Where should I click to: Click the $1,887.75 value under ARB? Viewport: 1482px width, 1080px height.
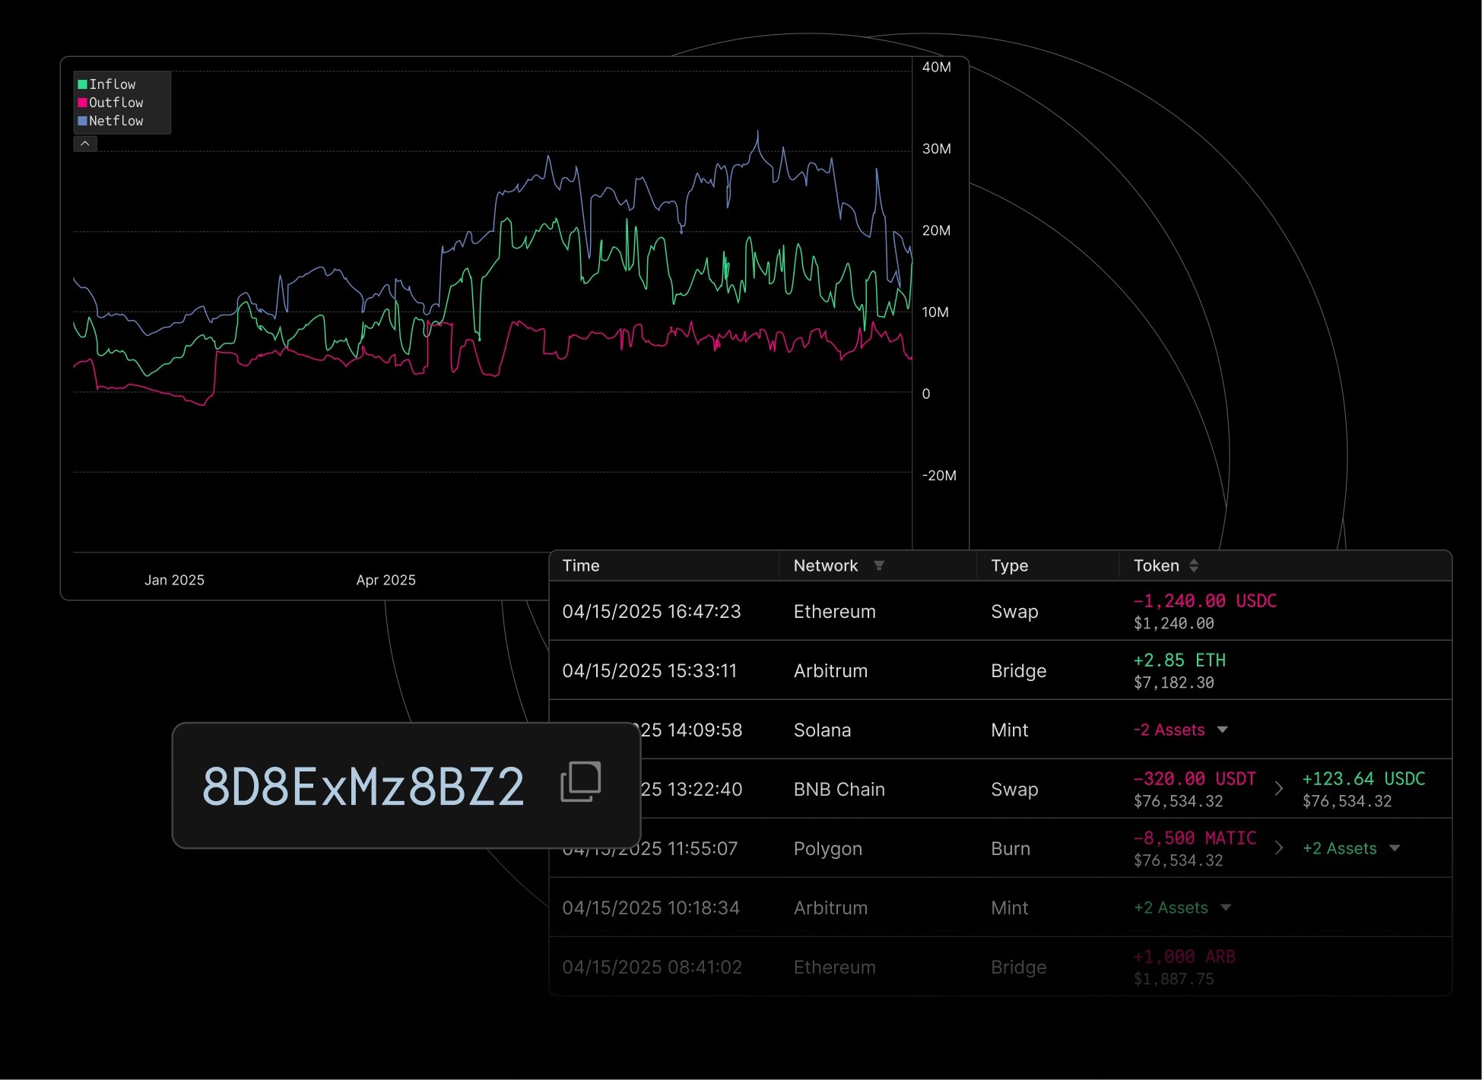coord(1174,979)
